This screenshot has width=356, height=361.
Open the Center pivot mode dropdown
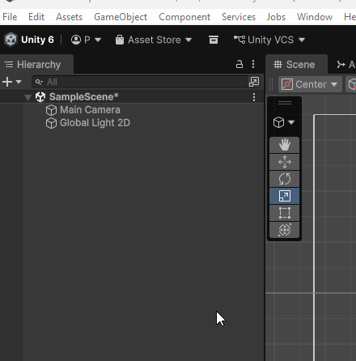(310, 84)
